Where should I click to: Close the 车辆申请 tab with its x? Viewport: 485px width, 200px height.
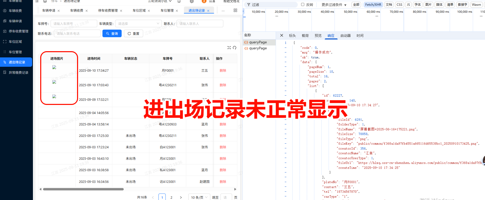(59, 11)
